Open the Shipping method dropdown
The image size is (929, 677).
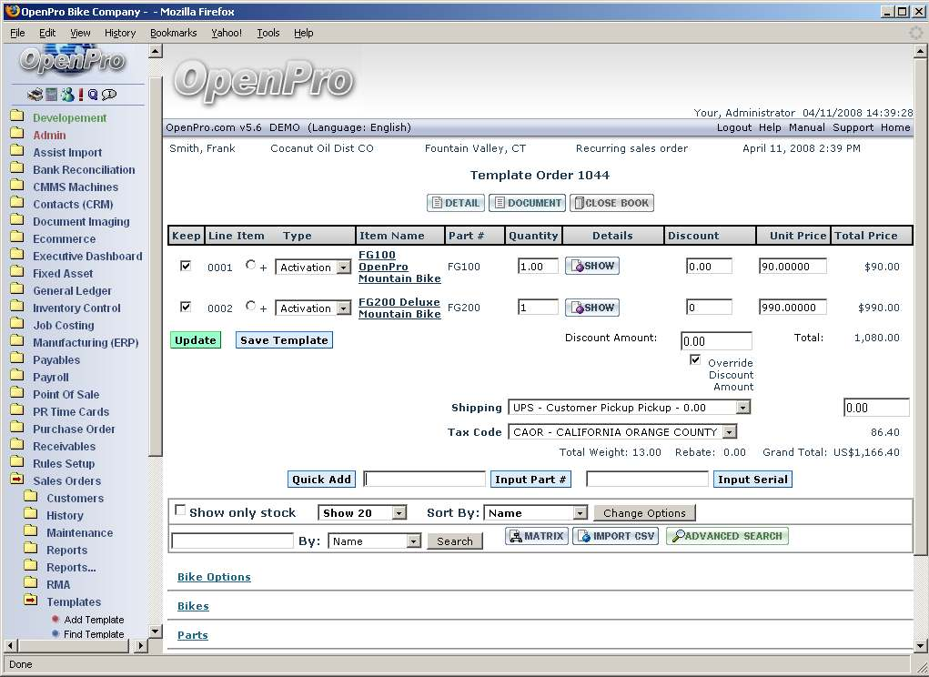[x=629, y=408]
